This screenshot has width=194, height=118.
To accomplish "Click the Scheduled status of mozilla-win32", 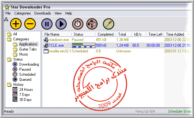I will [x=80, y=51].
